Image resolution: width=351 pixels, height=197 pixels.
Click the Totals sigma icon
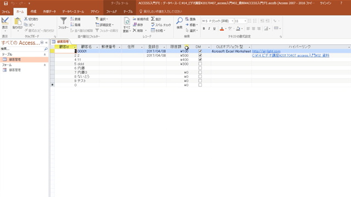pos(153,19)
